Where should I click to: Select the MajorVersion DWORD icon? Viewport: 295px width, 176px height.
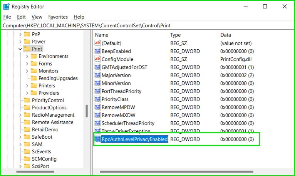coord(97,75)
